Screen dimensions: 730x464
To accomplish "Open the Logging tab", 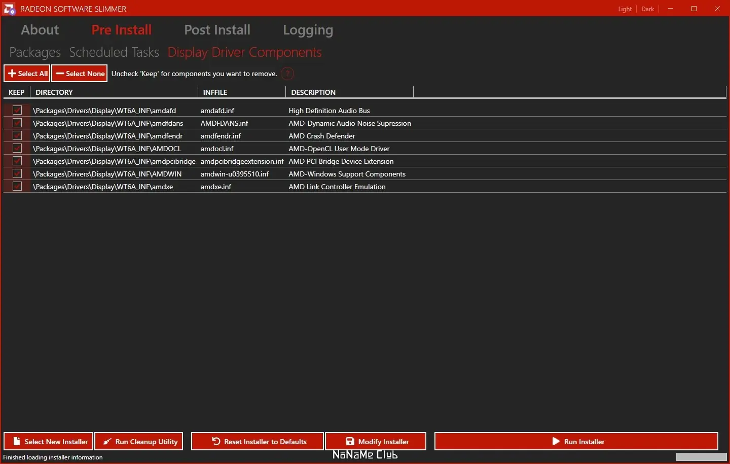I will coord(308,30).
